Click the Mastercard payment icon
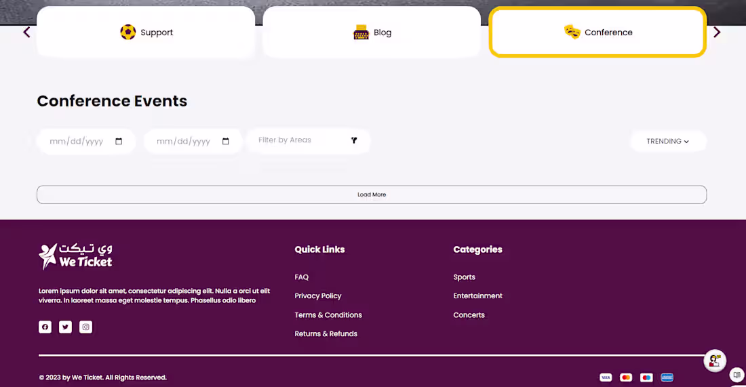 coord(626,378)
